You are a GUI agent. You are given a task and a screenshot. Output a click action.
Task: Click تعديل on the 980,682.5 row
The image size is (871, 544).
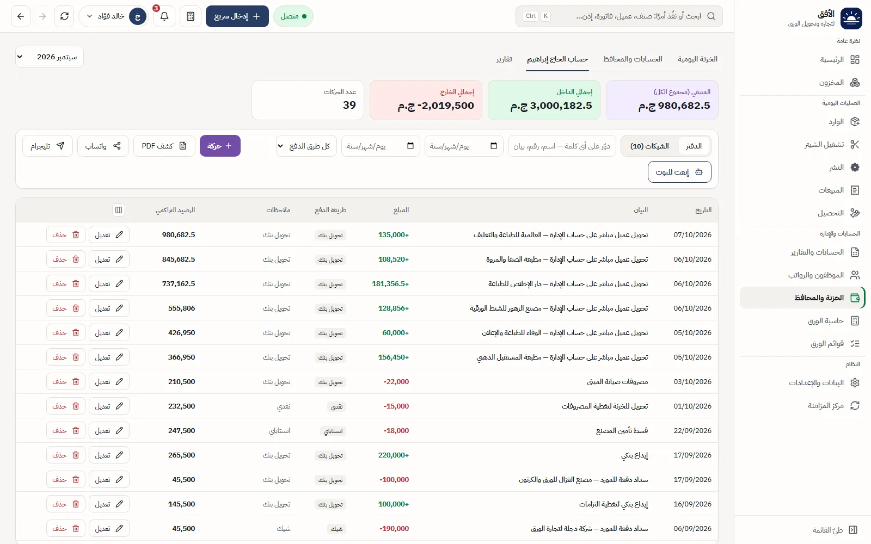109,235
